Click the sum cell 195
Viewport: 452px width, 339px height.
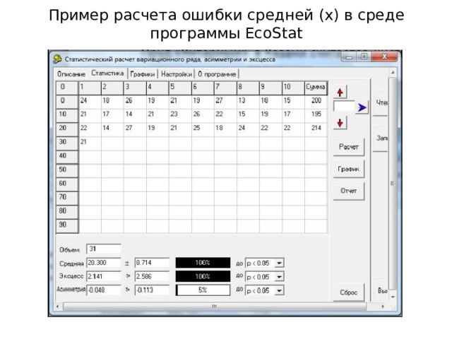(x=316, y=114)
